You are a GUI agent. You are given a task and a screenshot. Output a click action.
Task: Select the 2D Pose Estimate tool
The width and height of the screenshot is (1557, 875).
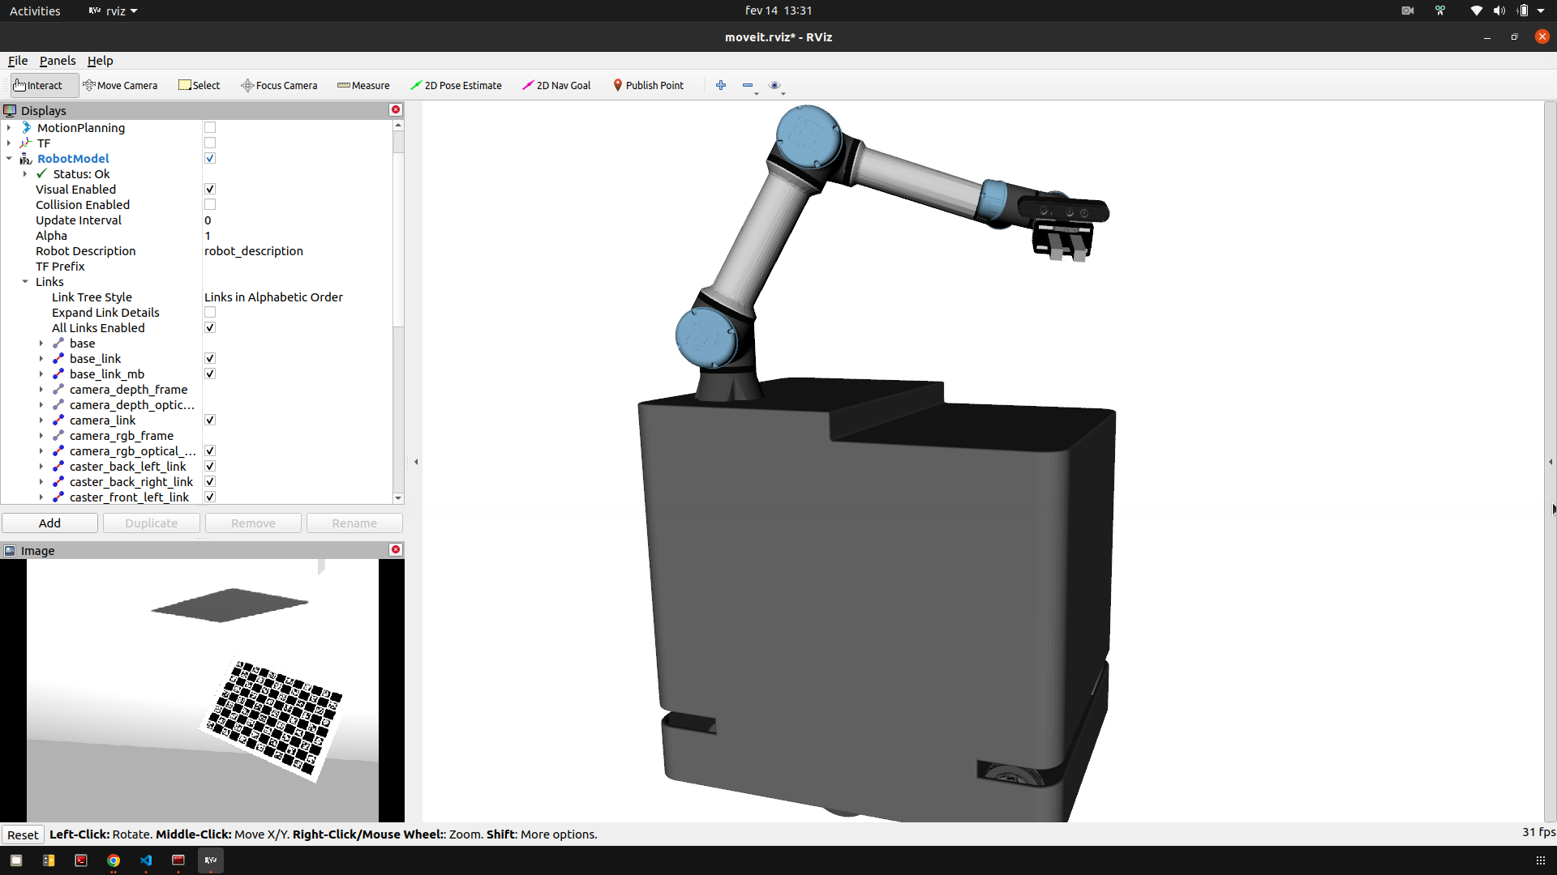tap(456, 85)
